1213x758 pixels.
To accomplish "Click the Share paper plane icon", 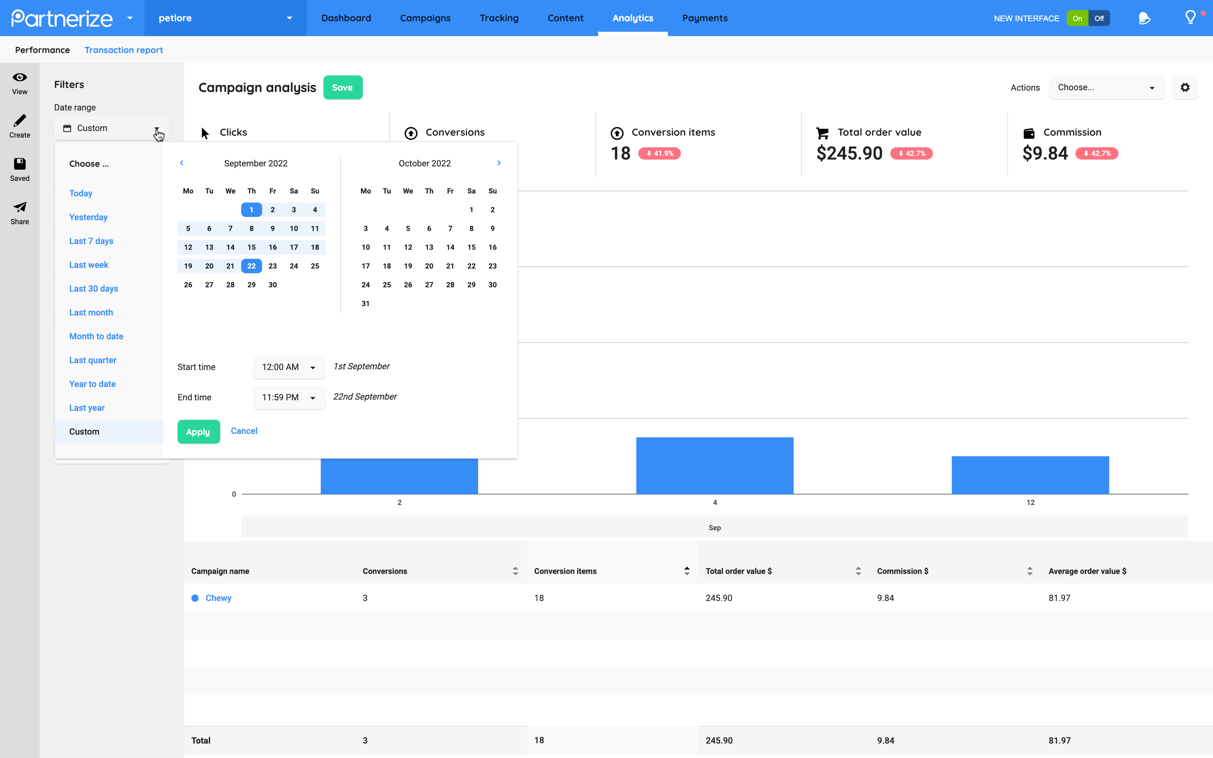I will click(x=19, y=207).
